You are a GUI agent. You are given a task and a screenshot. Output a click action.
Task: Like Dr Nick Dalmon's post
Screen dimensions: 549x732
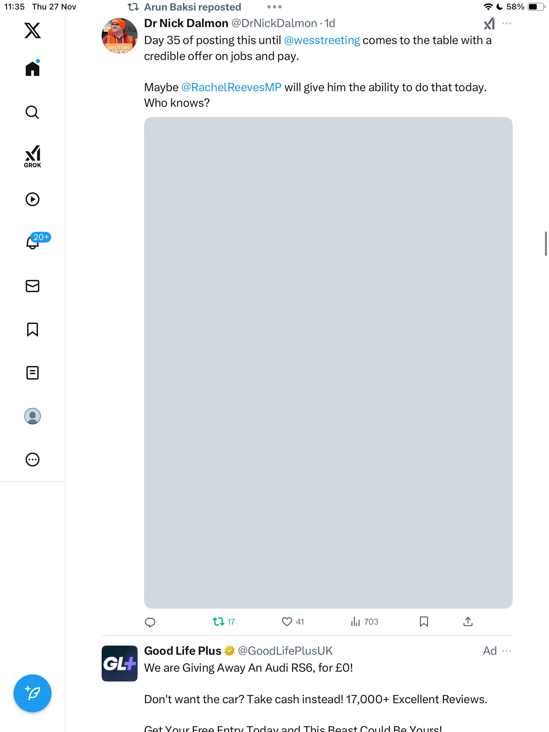[x=287, y=622]
